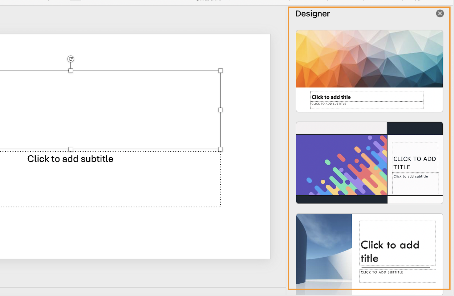Viewport: 454px width, 296px height.
Task: Click the bottom-middle resize handle of title box
Action: point(71,149)
